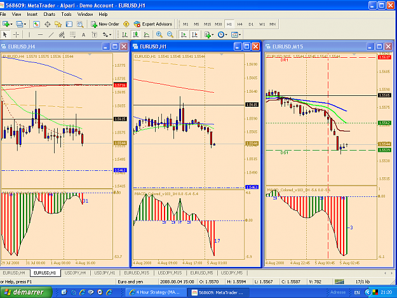Zoom in on the chart

click(x=159, y=34)
